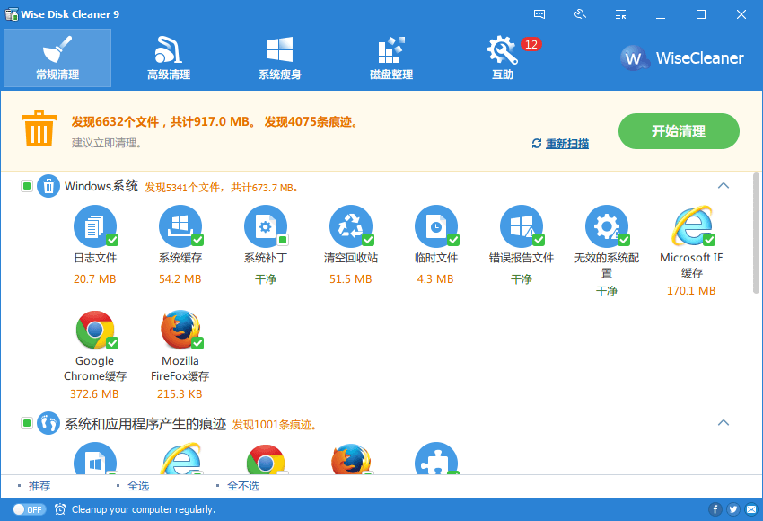The width and height of the screenshot is (763, 521).
Task: Click the Chrome icon in traces section
Action: 266,459
